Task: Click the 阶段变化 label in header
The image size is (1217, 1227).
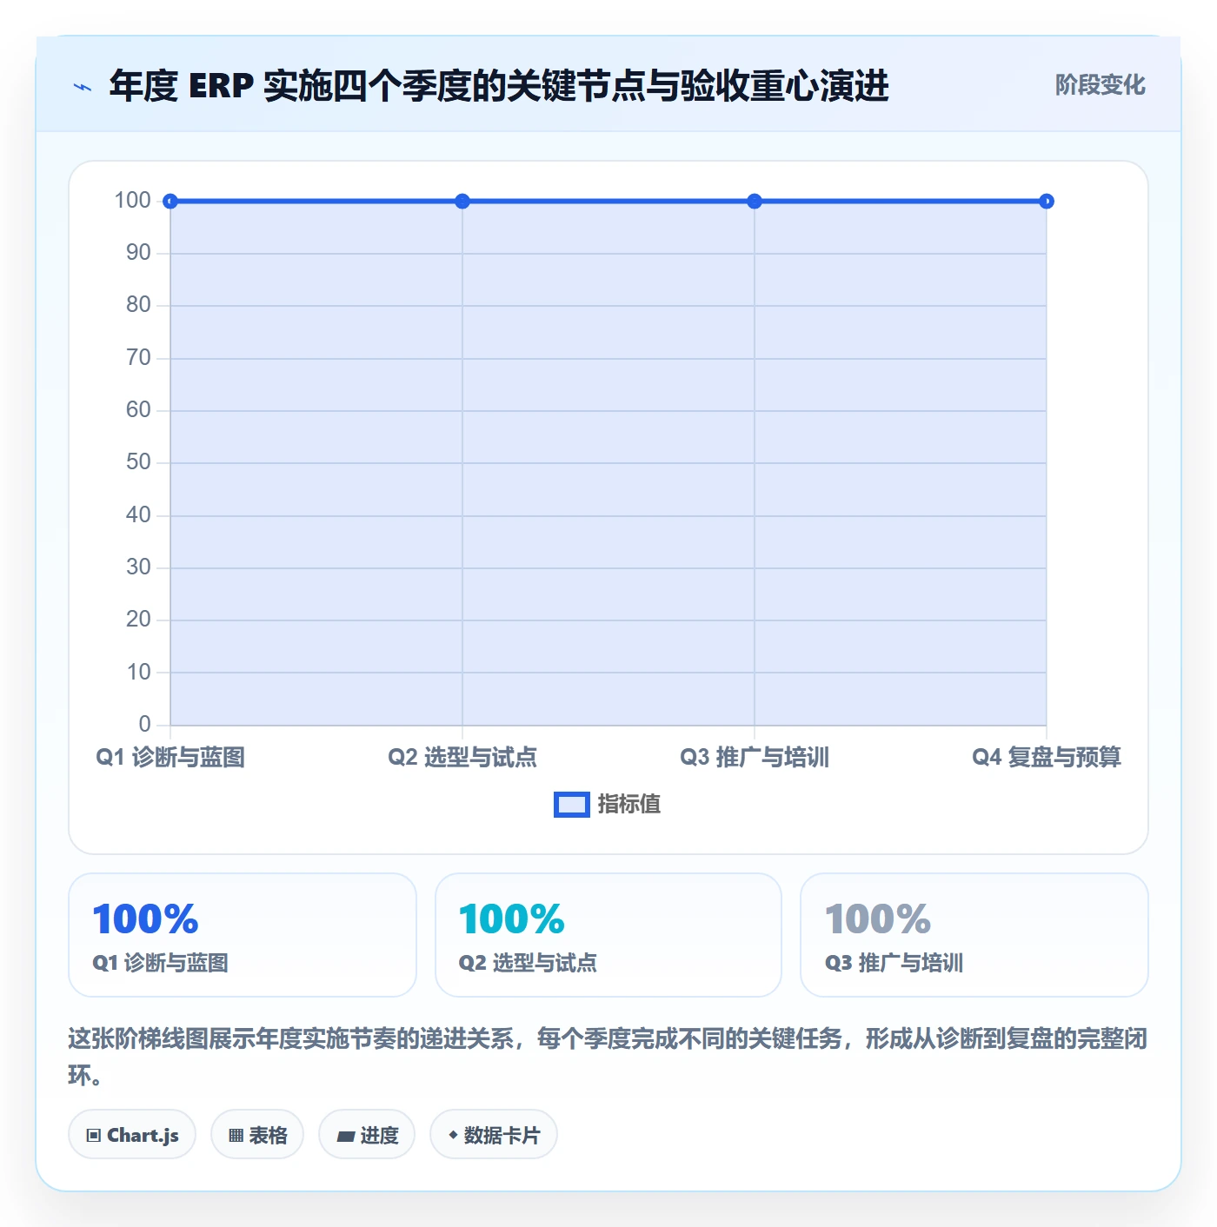Action: click(1100, 85)
